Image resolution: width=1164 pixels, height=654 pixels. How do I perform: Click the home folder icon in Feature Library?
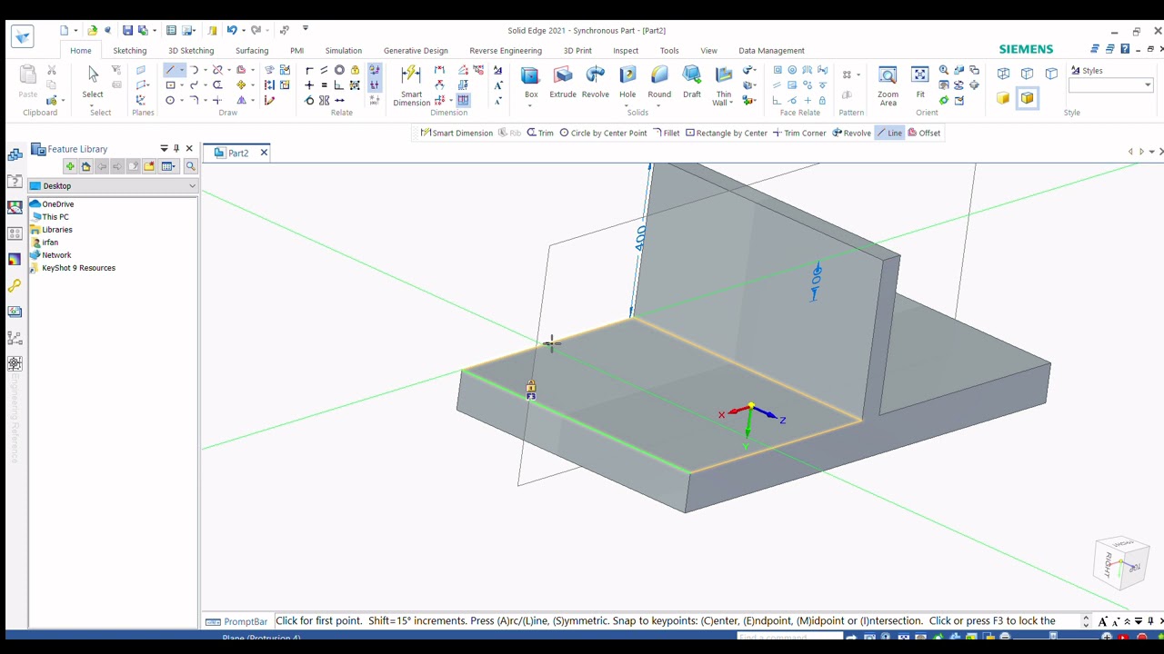point(86,166)
